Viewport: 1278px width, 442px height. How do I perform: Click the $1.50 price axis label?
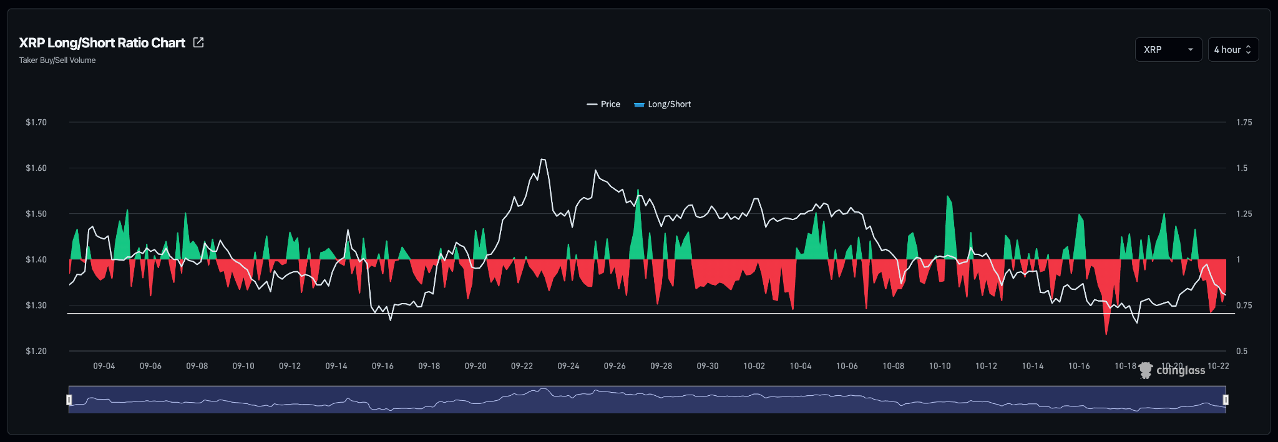pyautogui.click(x=36, y=214)
